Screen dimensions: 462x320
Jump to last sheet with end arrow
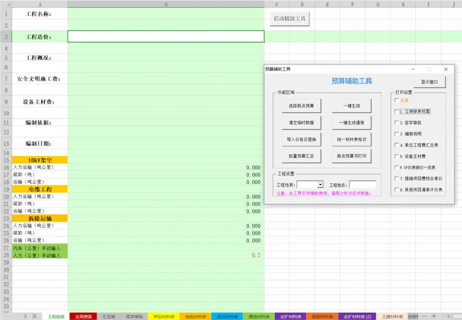pyautogui.click(x=34, y=316)
